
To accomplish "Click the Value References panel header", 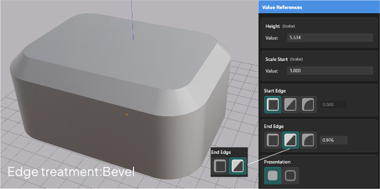I will click(x=319, y=7).
